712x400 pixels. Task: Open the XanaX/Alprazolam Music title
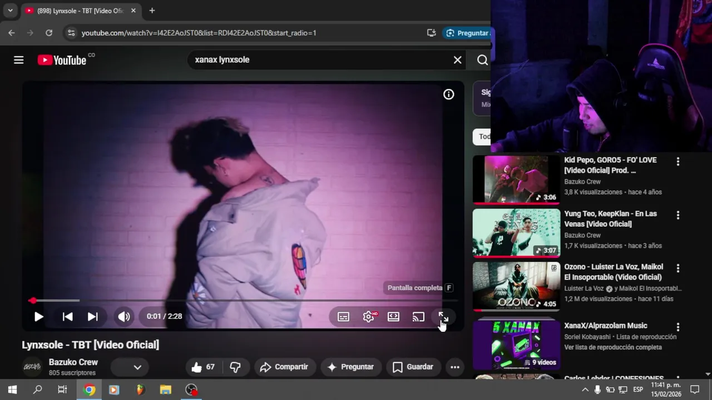[x=606, y=326]
